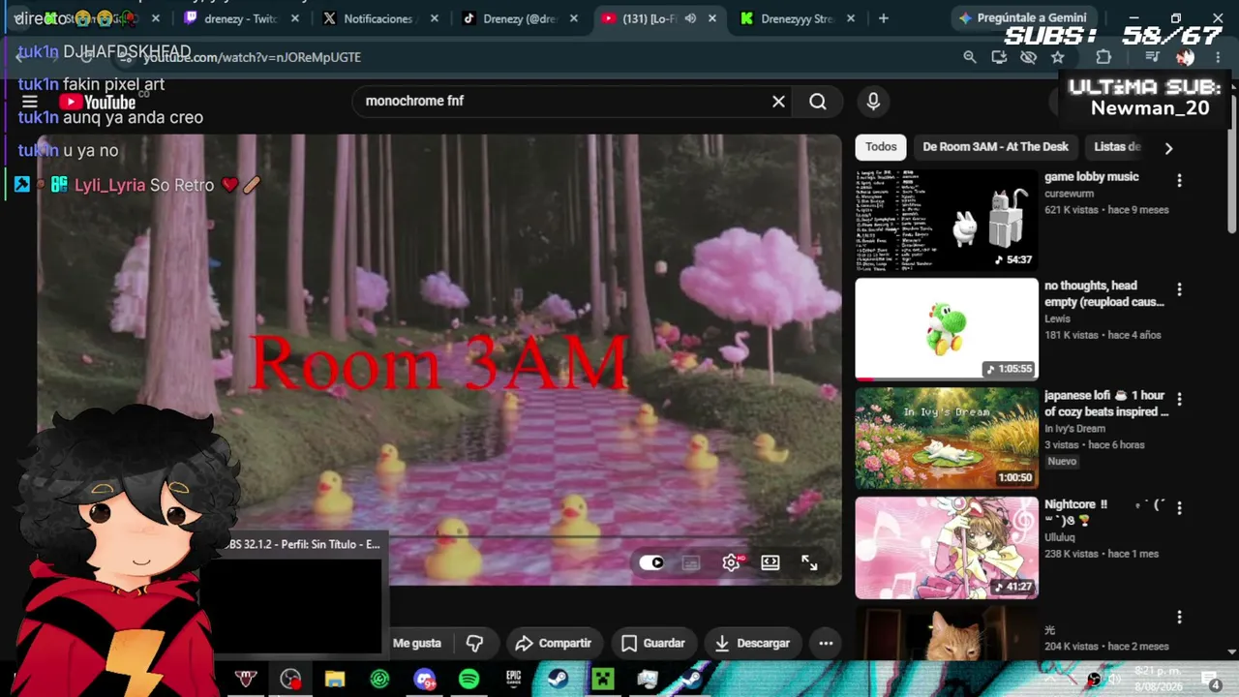Image resolution: width=1239 pixels, height=697 pixels.
Task: Open Minecraft from the taskbar
Action: click(602, 680)
